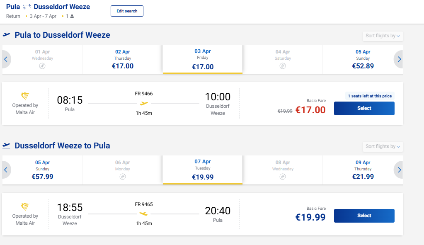Expand Sort flights by dropdown for return
424x245 pixels.
click(383, 146)
